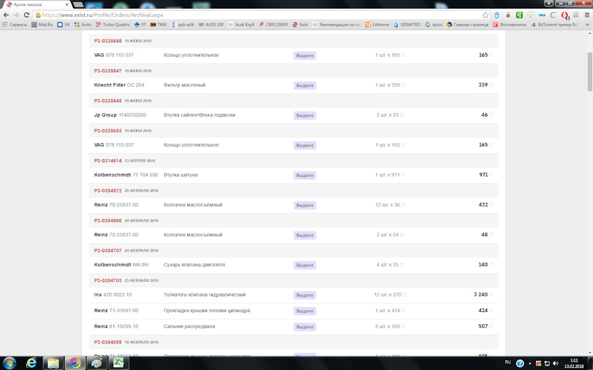
Task: Click Выдано status for Фильтр масляный
Action: (x=305, y=85)
